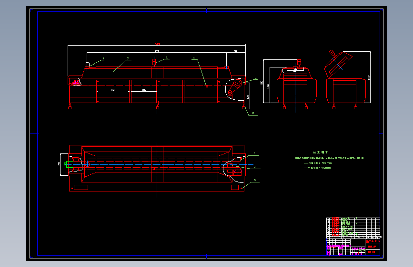Select part callout 9 in plan view

pyautogui.click(x=255, y=180)
